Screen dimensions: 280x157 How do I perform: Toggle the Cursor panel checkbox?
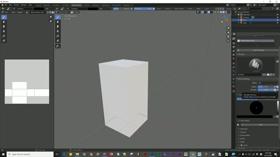point(241,145)
